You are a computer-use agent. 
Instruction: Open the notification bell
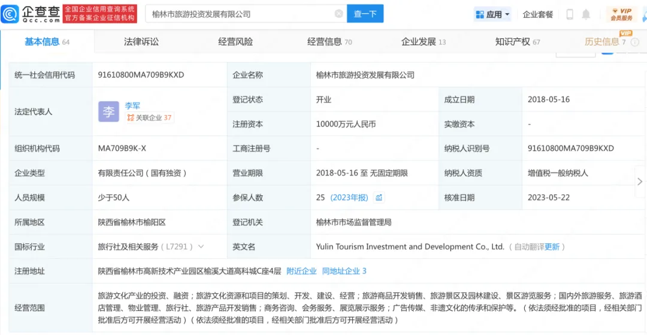pos(586,14)
